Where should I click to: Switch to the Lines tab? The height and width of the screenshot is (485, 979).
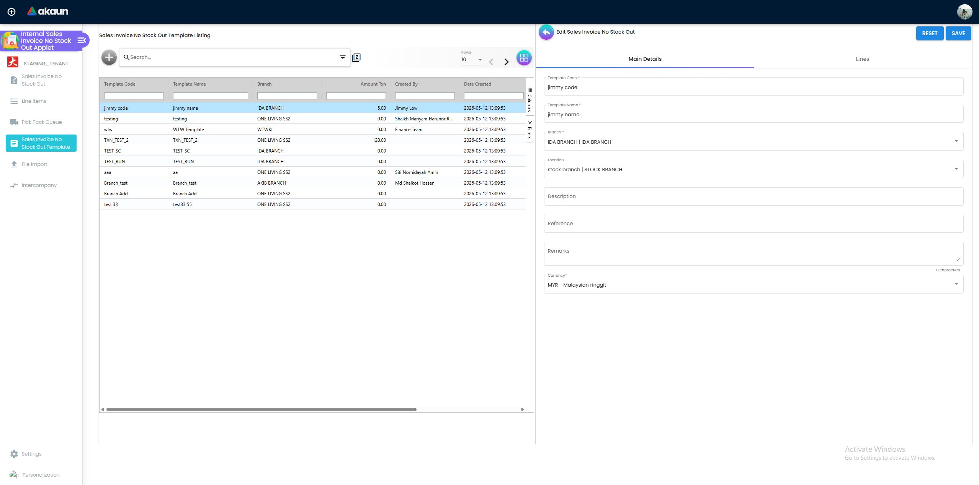click(862, 59)
